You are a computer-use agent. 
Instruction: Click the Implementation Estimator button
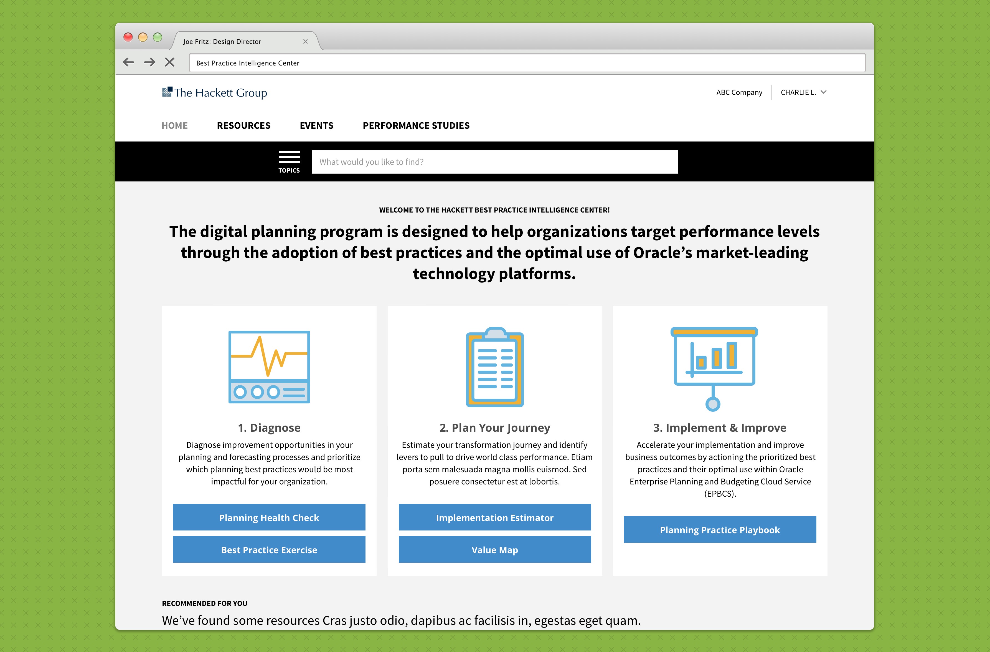495,517
